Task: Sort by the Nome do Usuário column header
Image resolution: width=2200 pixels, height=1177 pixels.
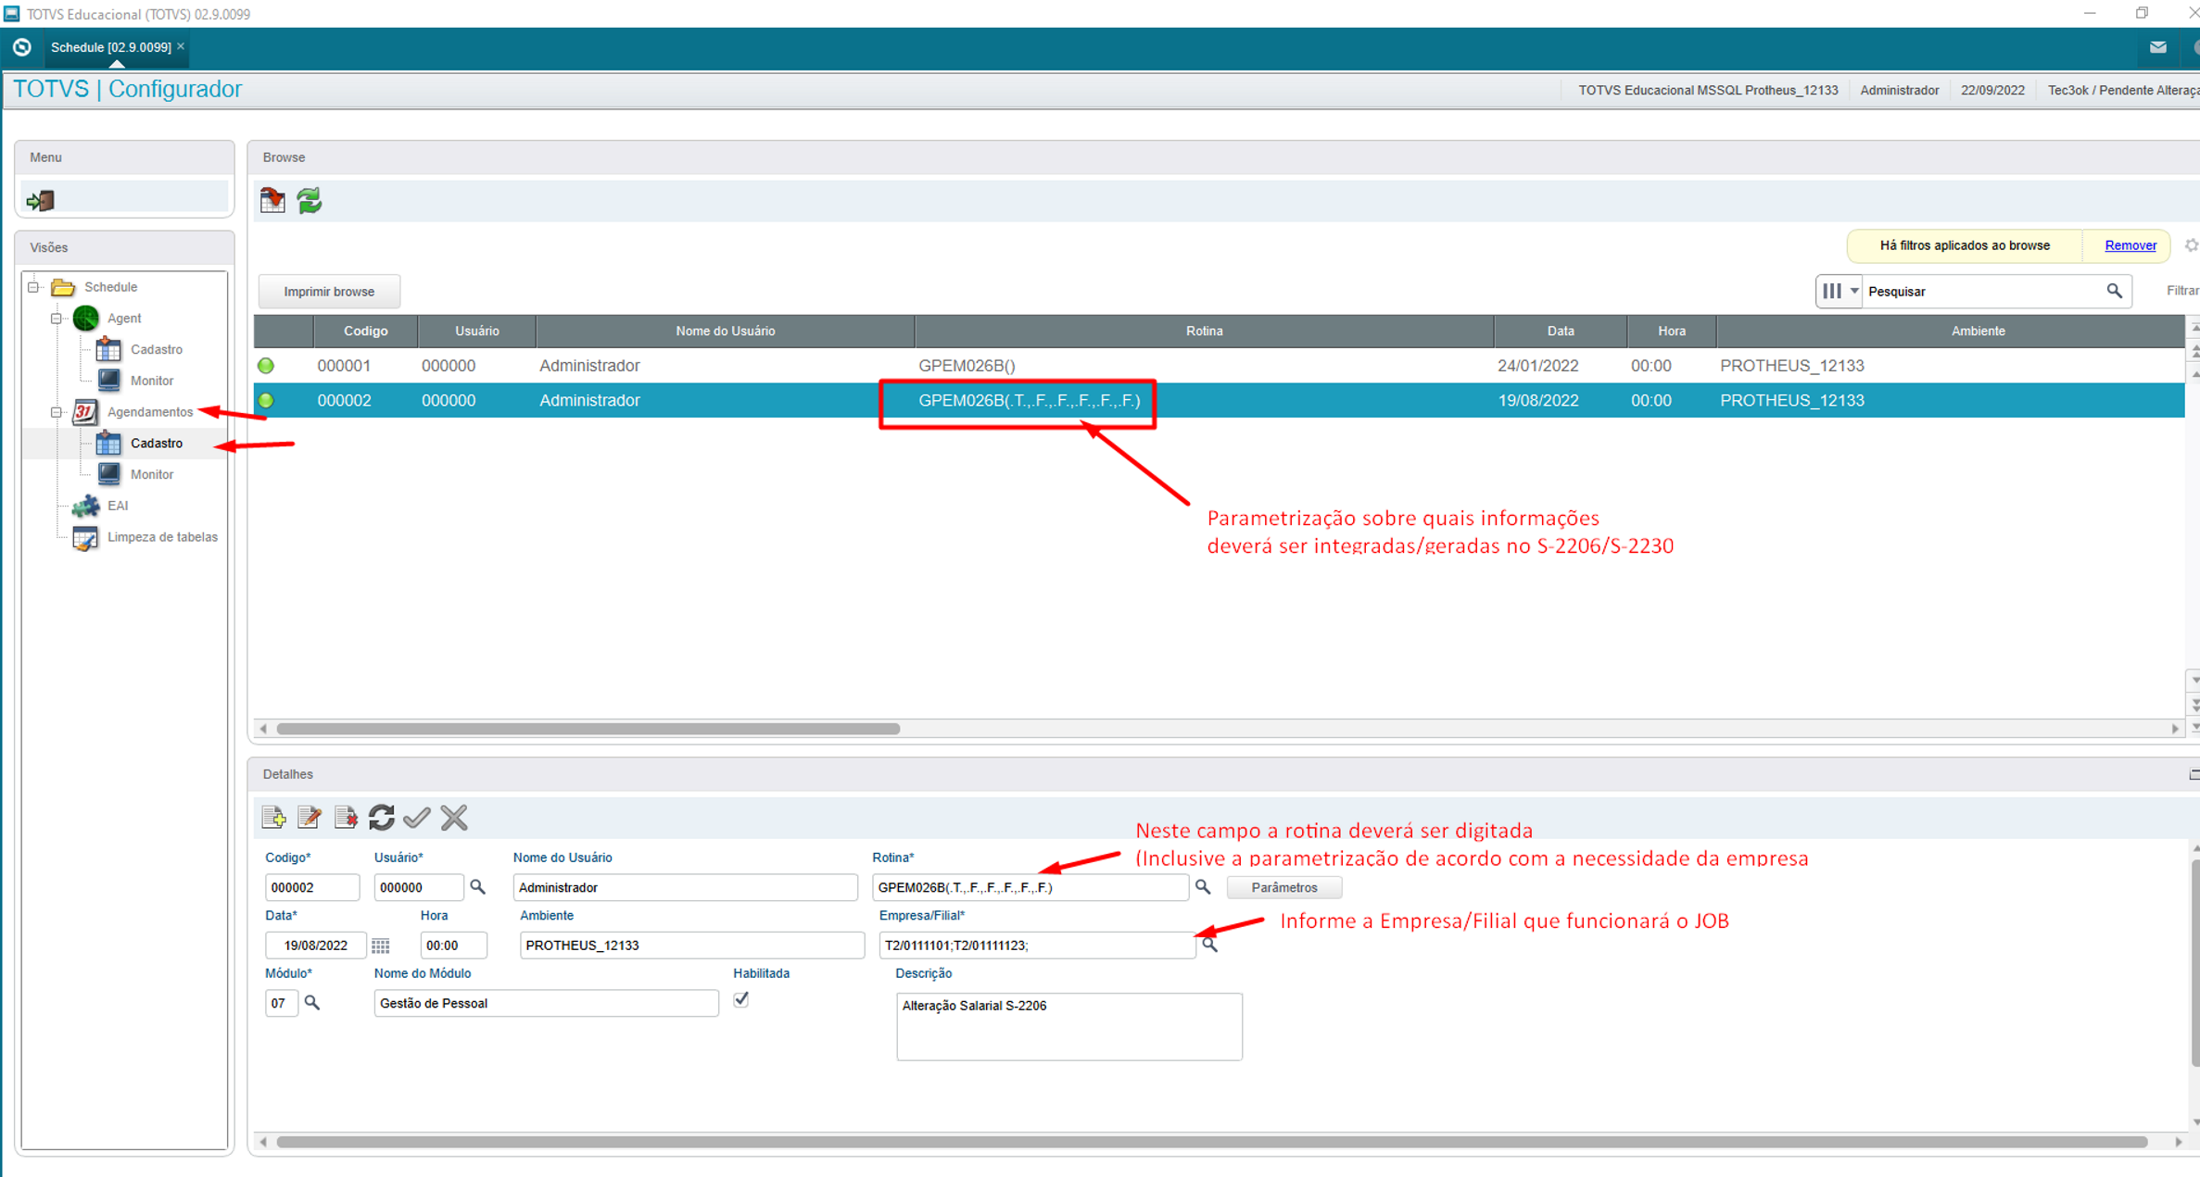Action: tap(725, 331)
